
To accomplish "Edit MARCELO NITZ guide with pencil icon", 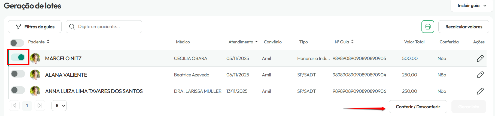I will [x=480, y=58].
